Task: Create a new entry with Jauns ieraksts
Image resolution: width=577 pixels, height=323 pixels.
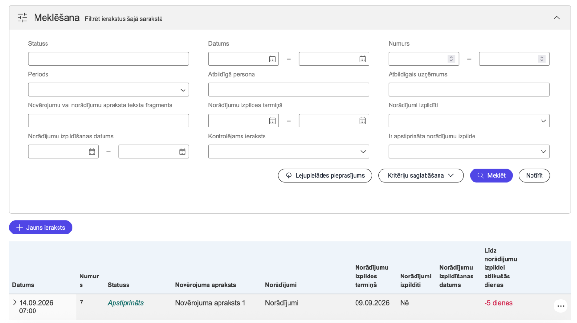Action: pos(41,228)
